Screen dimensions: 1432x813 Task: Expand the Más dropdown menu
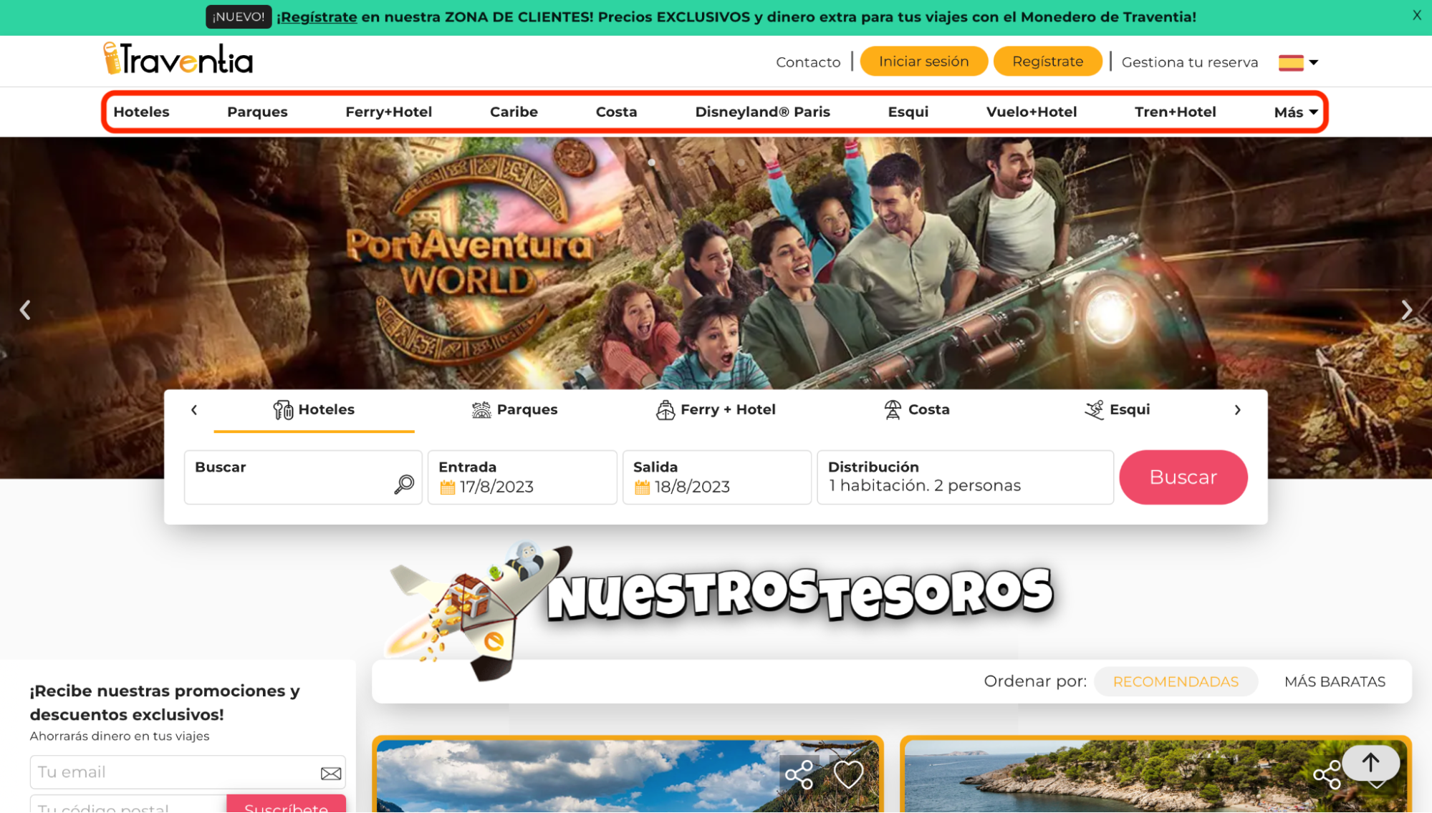coord(1295,112)
